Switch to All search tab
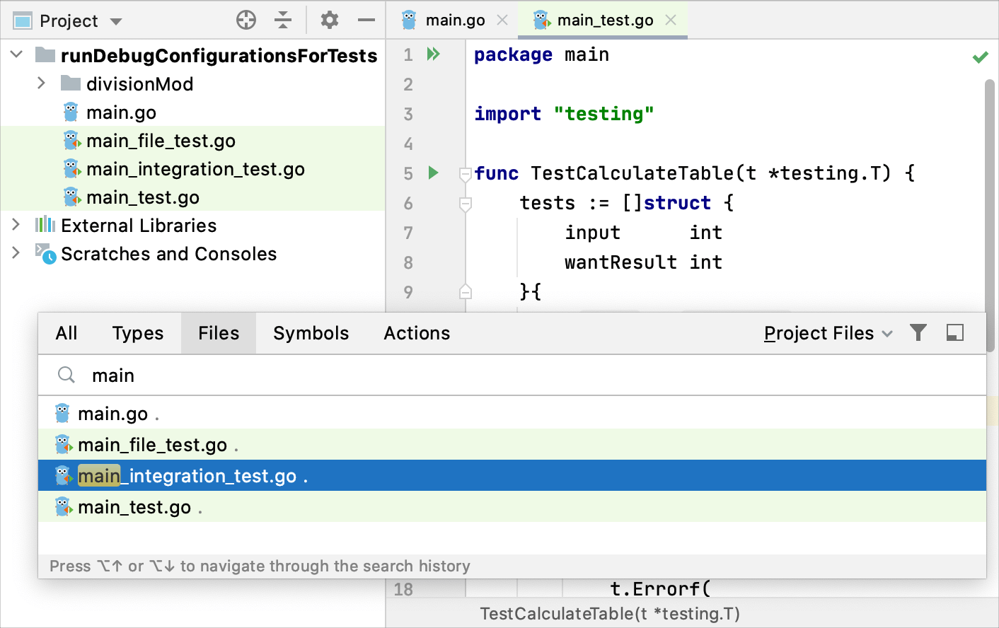Image resolution: width=999 pixels, height=628 pixels. coord(67,333)
